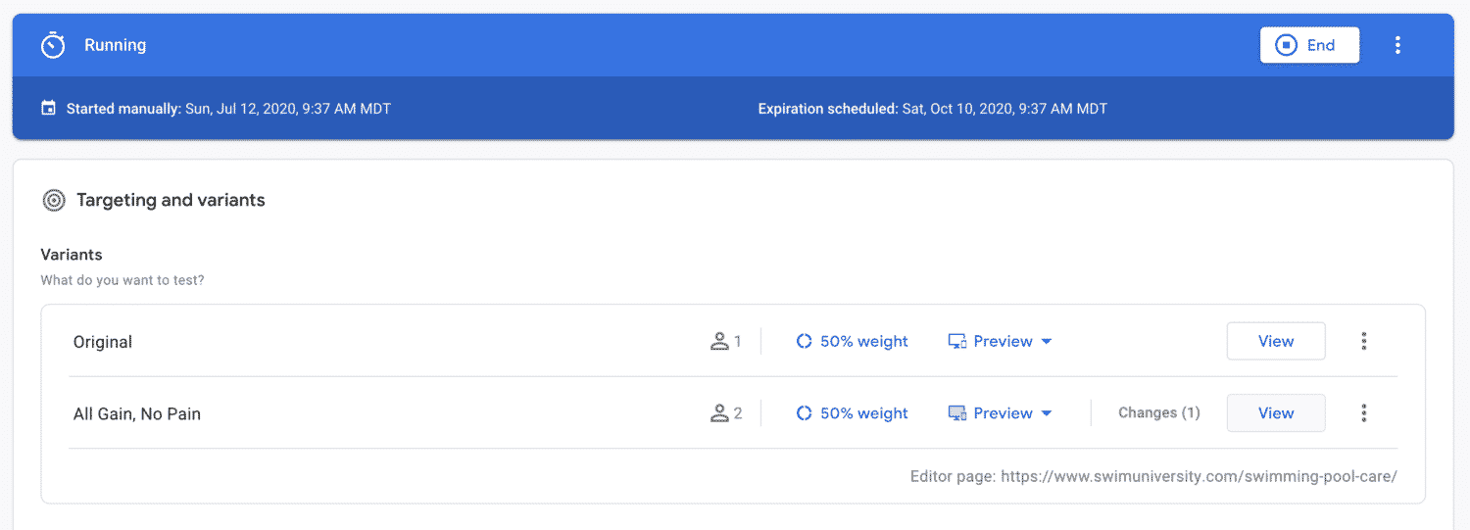Click the user count icon for Original
Viewport: 1470px width, 530px height.
(720, 342)
